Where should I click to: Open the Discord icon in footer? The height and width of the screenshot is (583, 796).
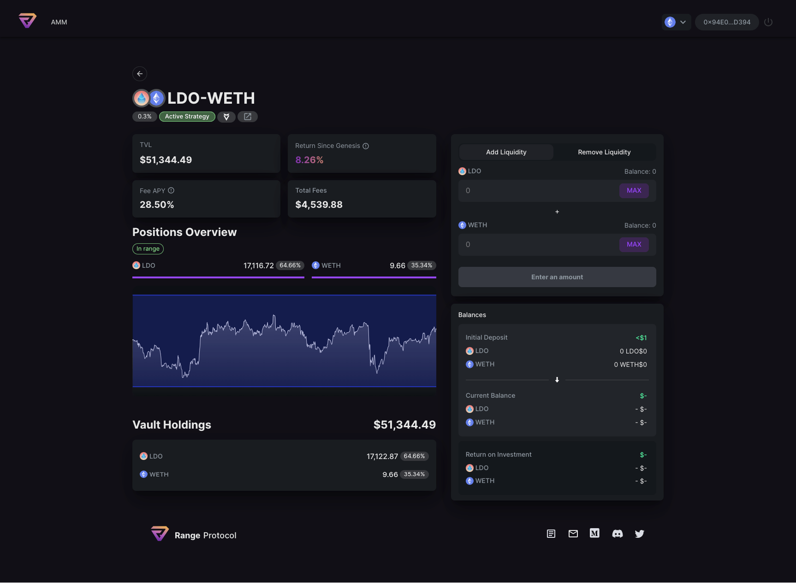[618, 534]
